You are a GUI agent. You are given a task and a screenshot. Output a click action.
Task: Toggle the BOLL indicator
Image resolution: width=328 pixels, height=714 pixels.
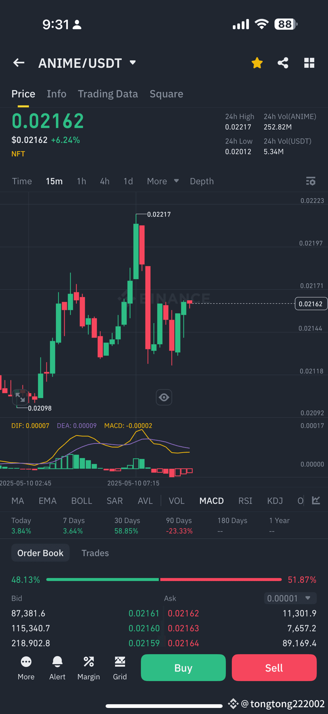coord(82,501)
